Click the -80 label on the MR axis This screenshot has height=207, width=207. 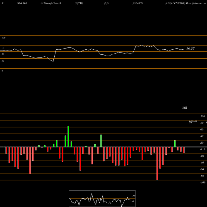202,176
